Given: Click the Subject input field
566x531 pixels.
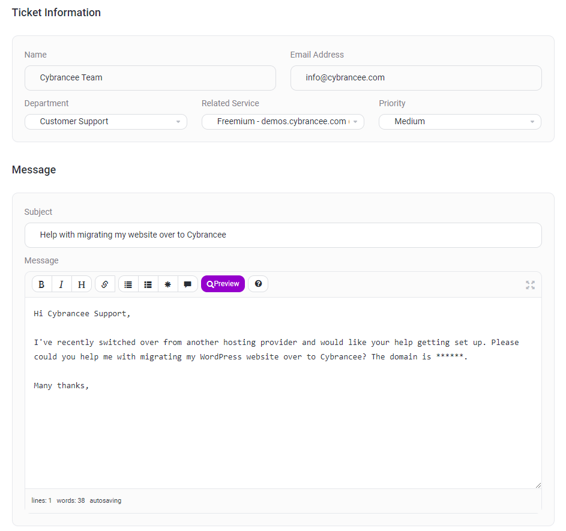Looking at the screenshot, I should point(283,235).
